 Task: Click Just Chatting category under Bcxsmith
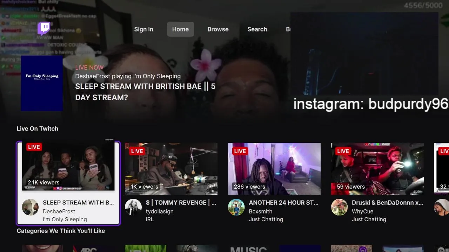(266, 219)
